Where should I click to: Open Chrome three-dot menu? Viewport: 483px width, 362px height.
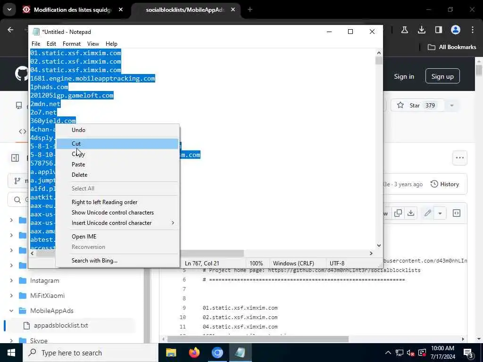tap(473, 30)
